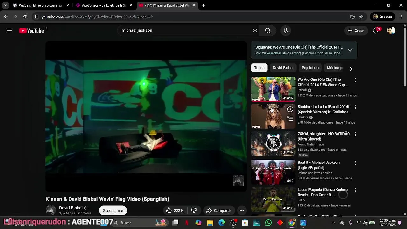
Task: Switch to the Widgets browser tab
Action: pyautogui.click(x=40, y=5)
